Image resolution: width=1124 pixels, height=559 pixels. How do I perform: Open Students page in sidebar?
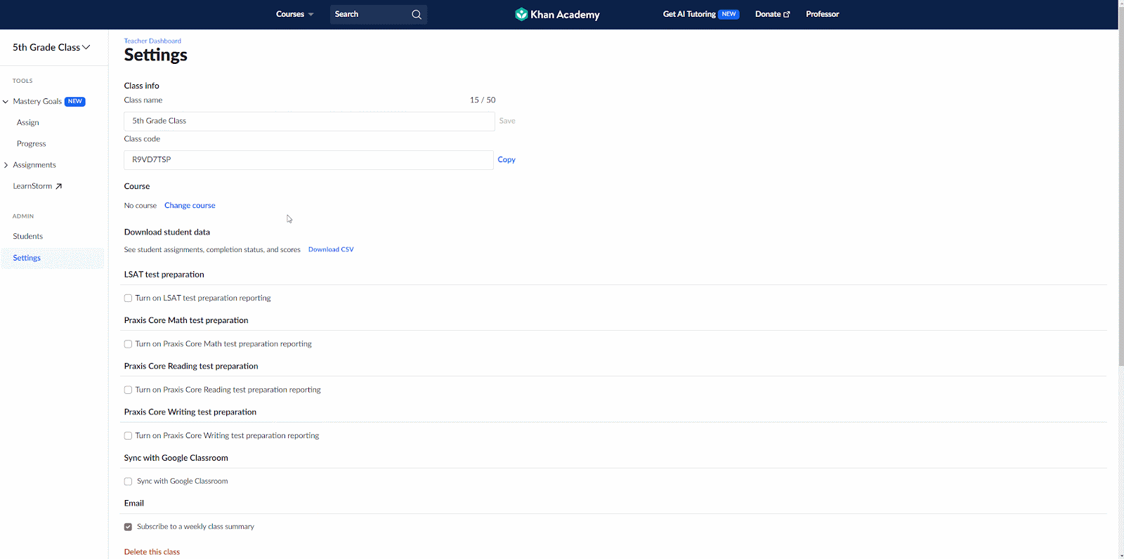pyautogui.click(x=28, y=237)
